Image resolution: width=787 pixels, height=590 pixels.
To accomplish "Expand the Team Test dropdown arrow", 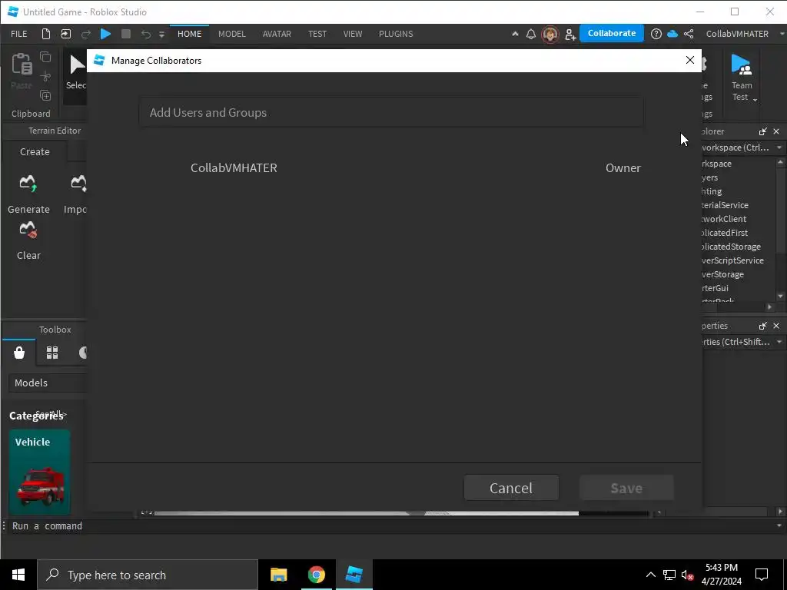I will (755, 99).
